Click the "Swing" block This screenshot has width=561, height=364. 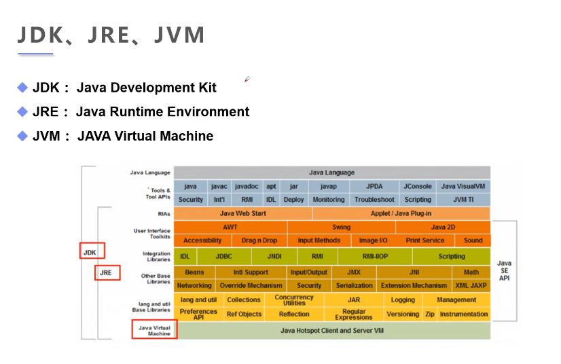342,227
